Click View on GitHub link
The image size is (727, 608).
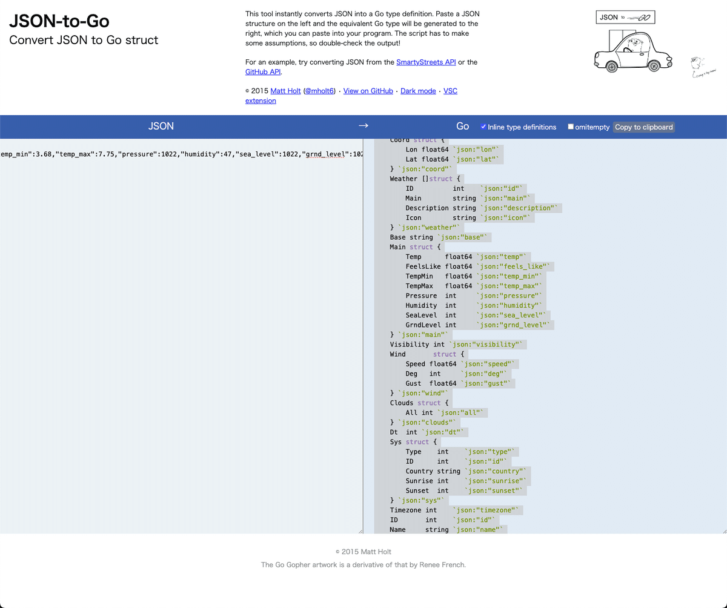click(x=368, y=91)
